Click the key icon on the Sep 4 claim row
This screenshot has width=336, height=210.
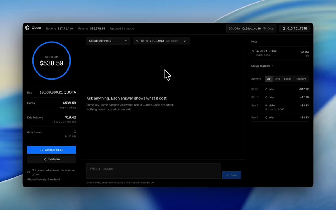click(266, 106)
